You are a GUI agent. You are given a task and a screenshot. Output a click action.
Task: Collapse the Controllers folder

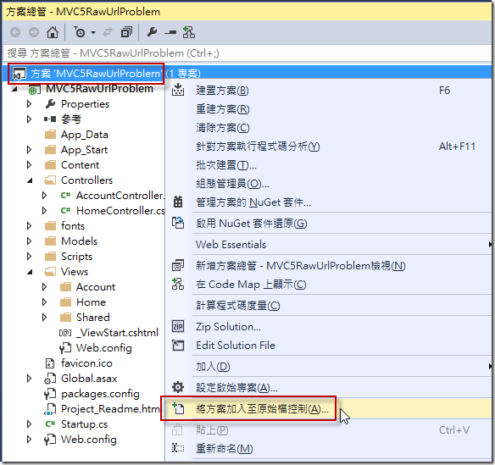(x=30, y=180)
